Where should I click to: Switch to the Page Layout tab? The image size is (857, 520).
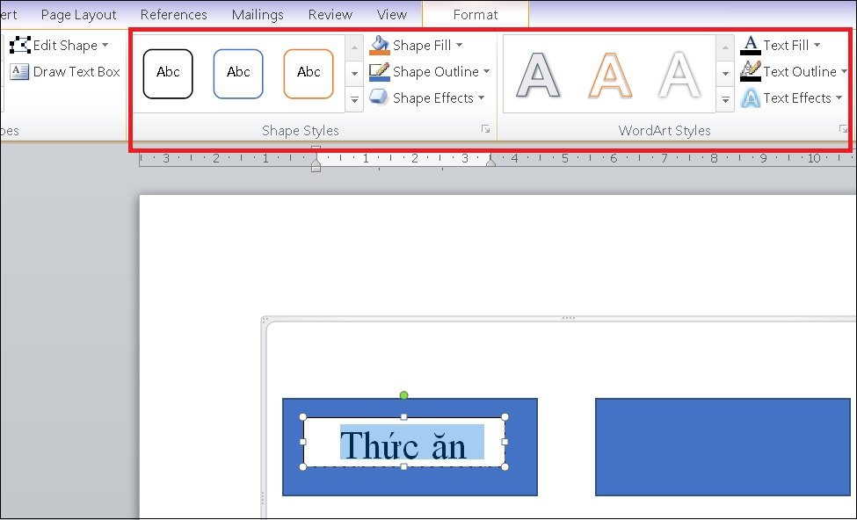(79, 15)
